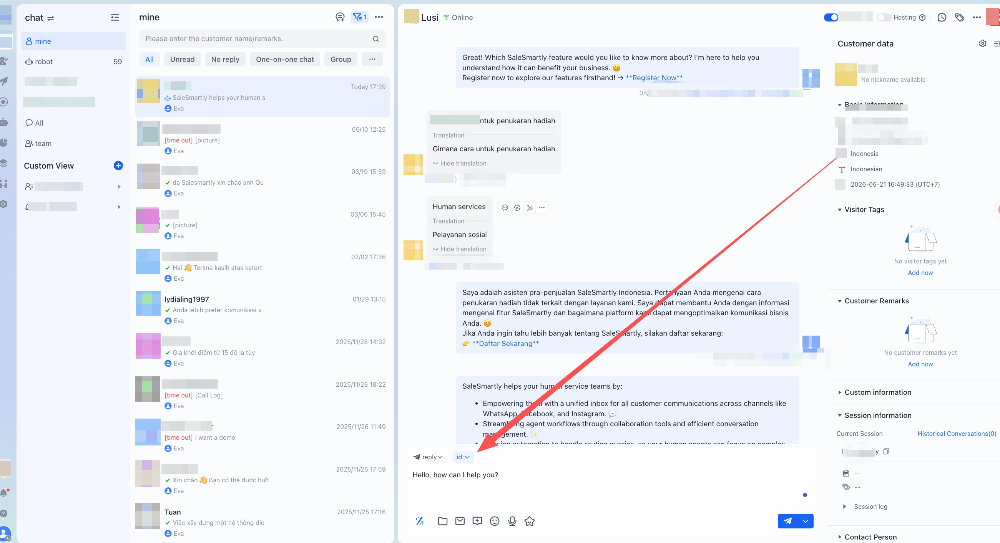Expand the second Custom View item arrow
This screenshot has height=543, width=1000.
(119, 207)
